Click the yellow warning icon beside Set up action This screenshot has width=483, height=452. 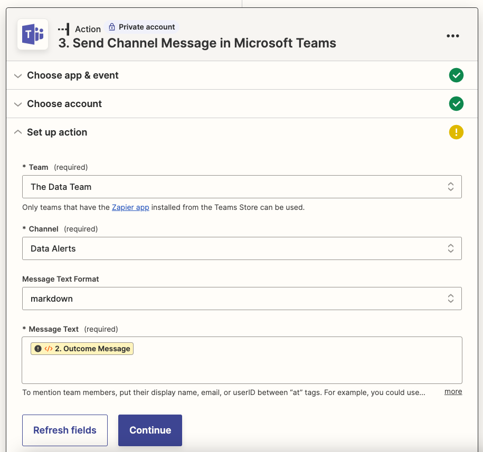point(456,132)
